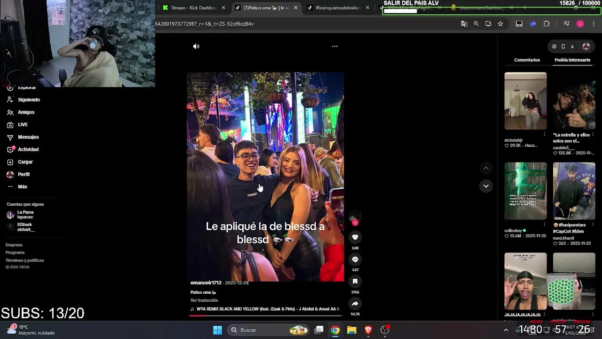Screen dimensions: 602x339
Task: Open File Explorer from the taskbar
Action: tap(352, 330)
